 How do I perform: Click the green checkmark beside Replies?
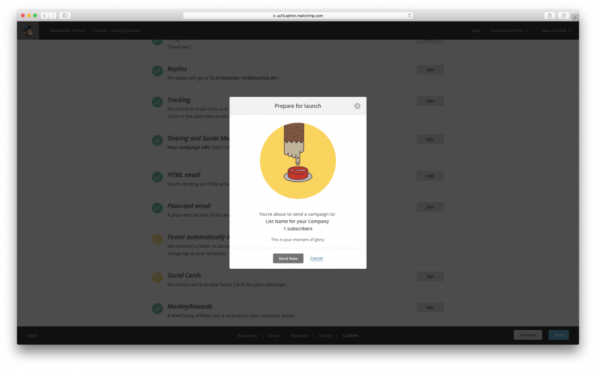click(x=157, y=71)
